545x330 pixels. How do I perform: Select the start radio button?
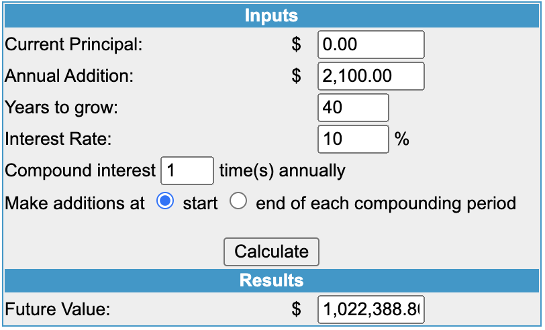coord(165,201)
